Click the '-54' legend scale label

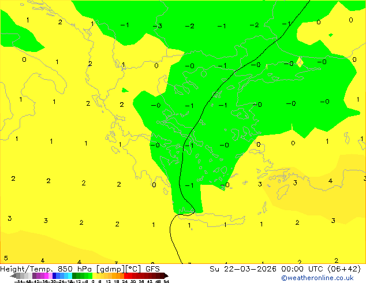(18, 281)
